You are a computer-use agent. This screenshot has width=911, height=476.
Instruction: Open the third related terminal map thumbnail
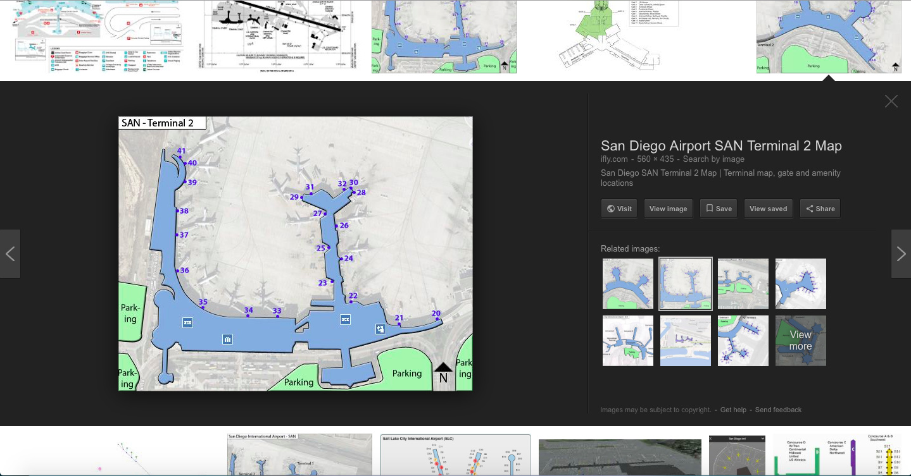tap(743, 284)
